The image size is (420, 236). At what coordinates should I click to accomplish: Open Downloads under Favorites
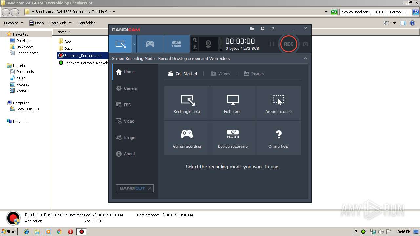pyautogui.click(x=22, y=47)
